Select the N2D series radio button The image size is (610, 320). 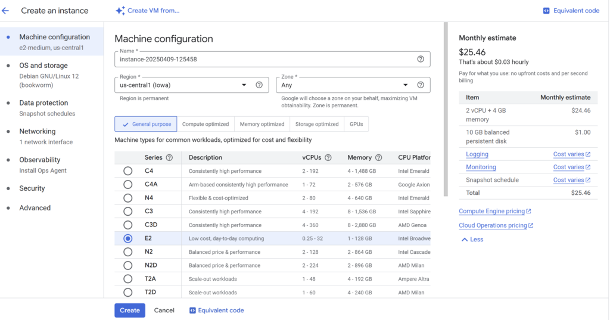tap(128, 265)
